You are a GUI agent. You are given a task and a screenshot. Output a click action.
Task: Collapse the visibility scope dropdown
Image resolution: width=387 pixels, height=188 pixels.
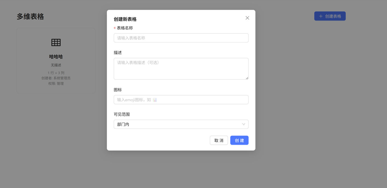[181, 124]
